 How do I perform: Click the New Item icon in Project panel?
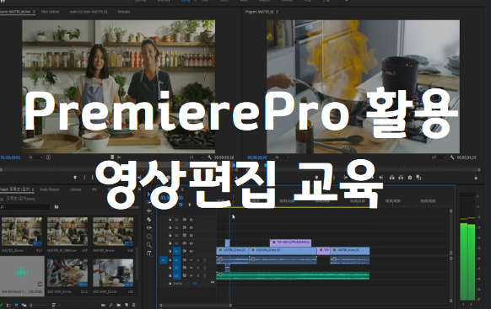point(127,305)
